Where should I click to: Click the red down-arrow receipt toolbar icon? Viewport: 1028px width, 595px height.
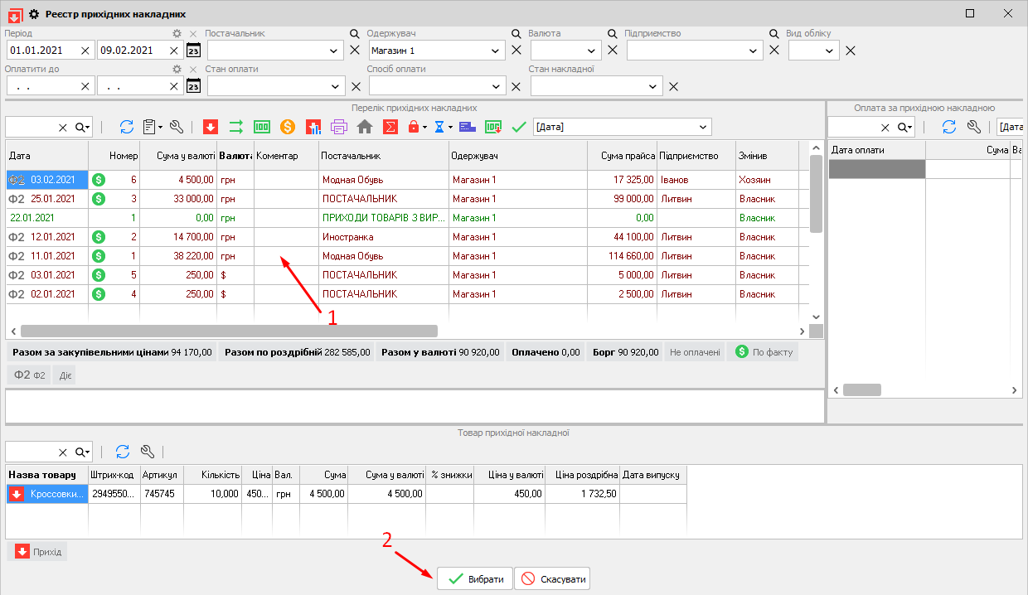coord(211,127)
